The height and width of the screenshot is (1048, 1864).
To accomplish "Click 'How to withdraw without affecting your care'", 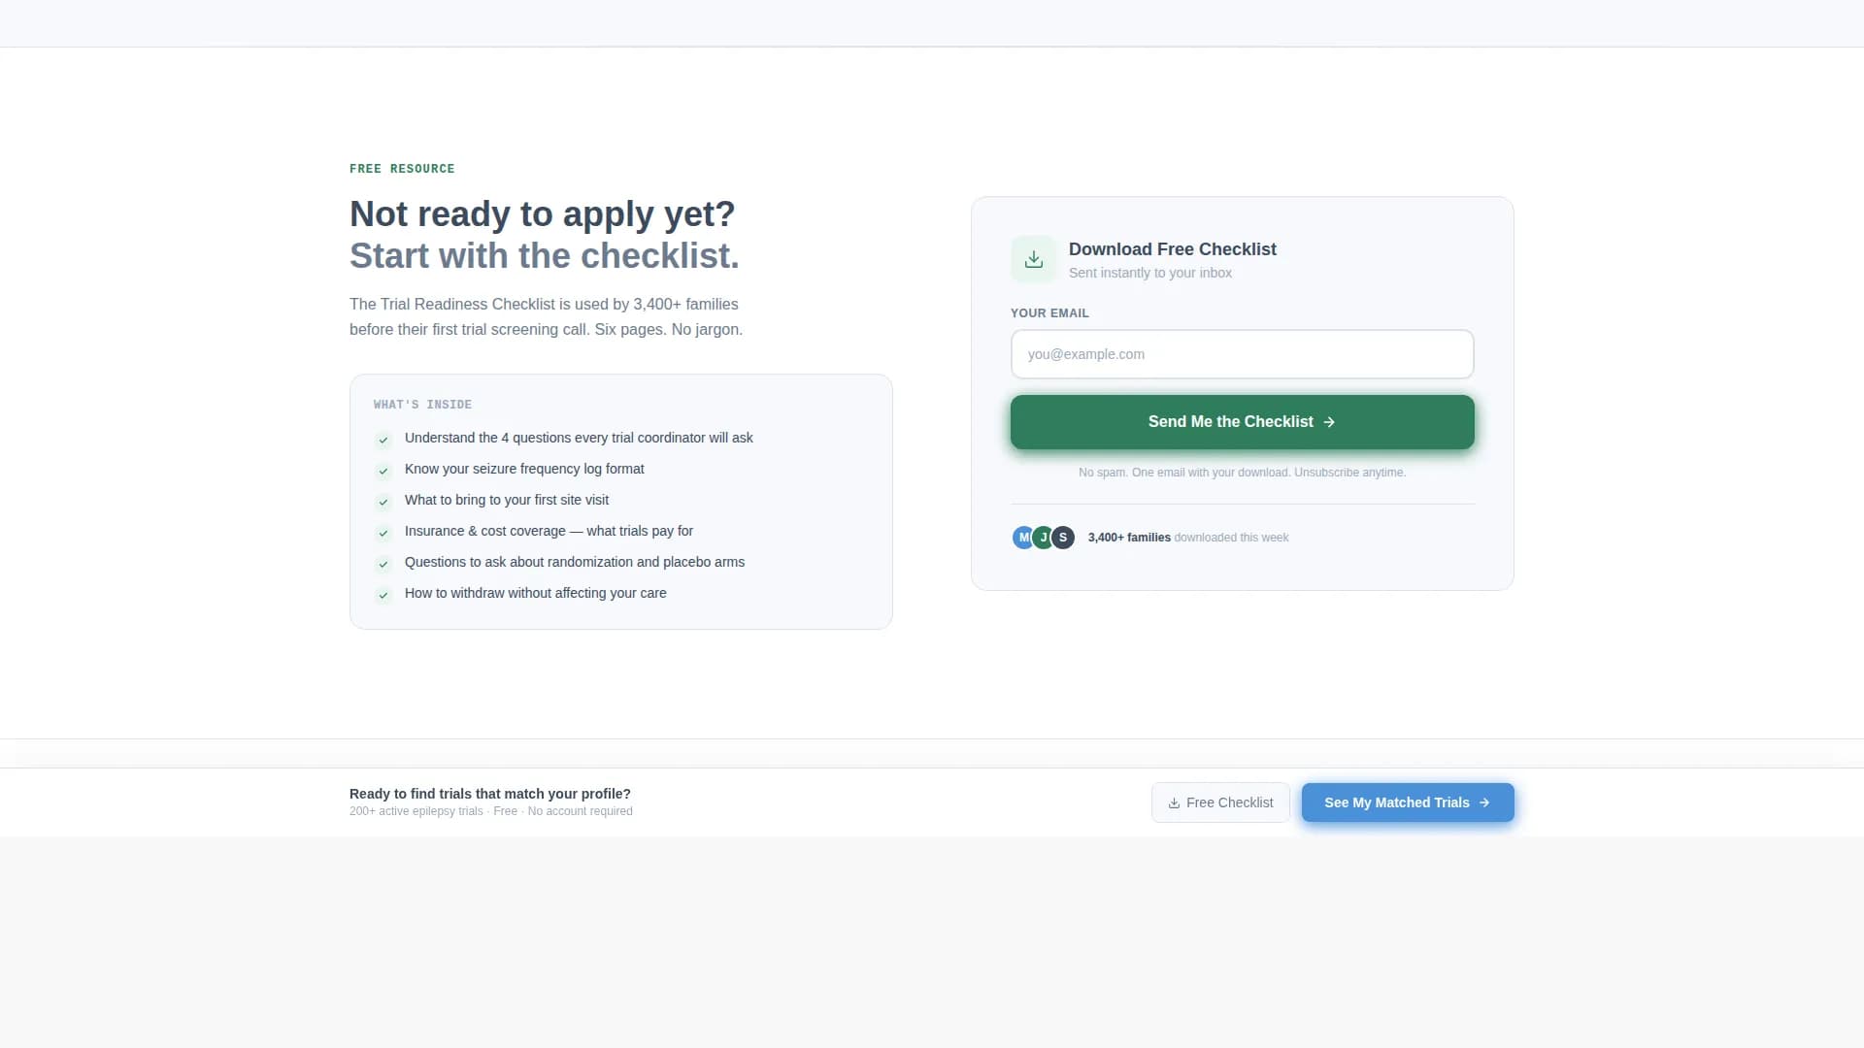I will pos(535,593).
